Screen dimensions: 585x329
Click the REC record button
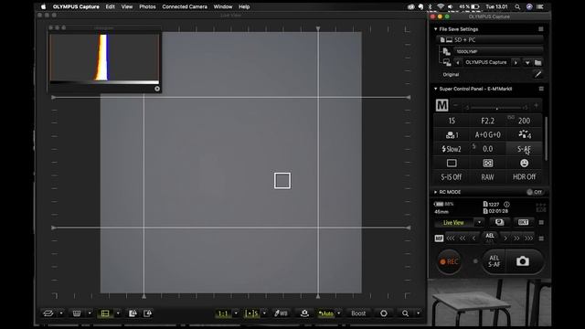pyautogui.click(x=449, y=262)
